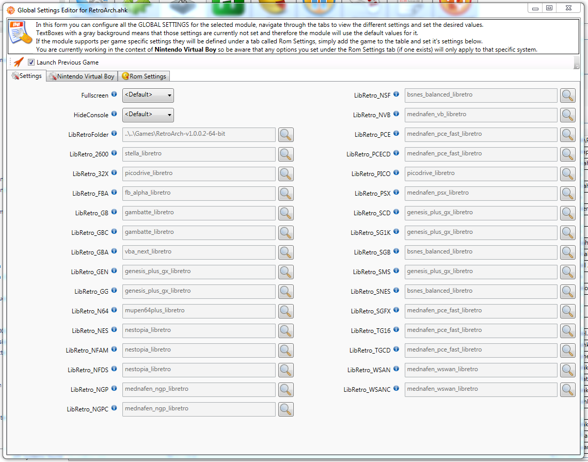Screen dimensions: 588x462
Task: Browse for the LibRetro_NSF core
Action: (x=568, y=95)
